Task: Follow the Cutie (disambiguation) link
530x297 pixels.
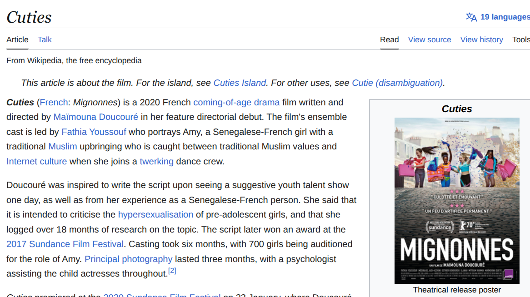Action: [x=397, y=83]
